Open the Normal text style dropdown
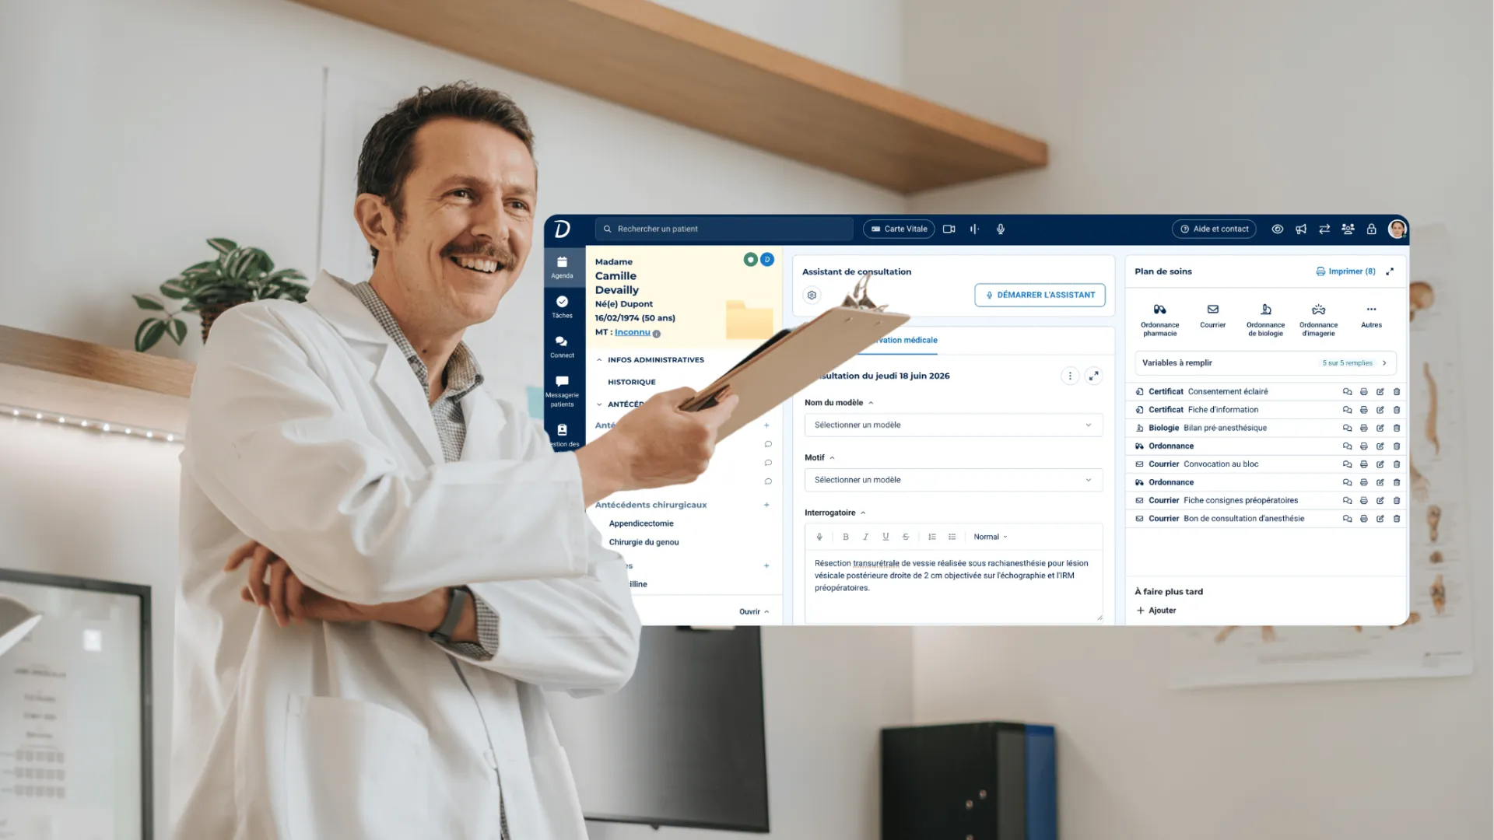The width and height of the screenshot is (1494, 840). (x=991, y=537)
